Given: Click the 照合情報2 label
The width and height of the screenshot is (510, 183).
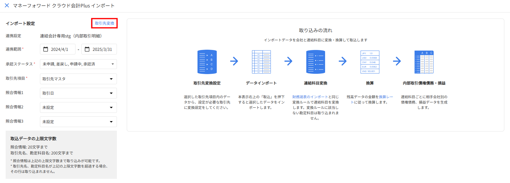Looking at the screenshot, I should (14, 107).
